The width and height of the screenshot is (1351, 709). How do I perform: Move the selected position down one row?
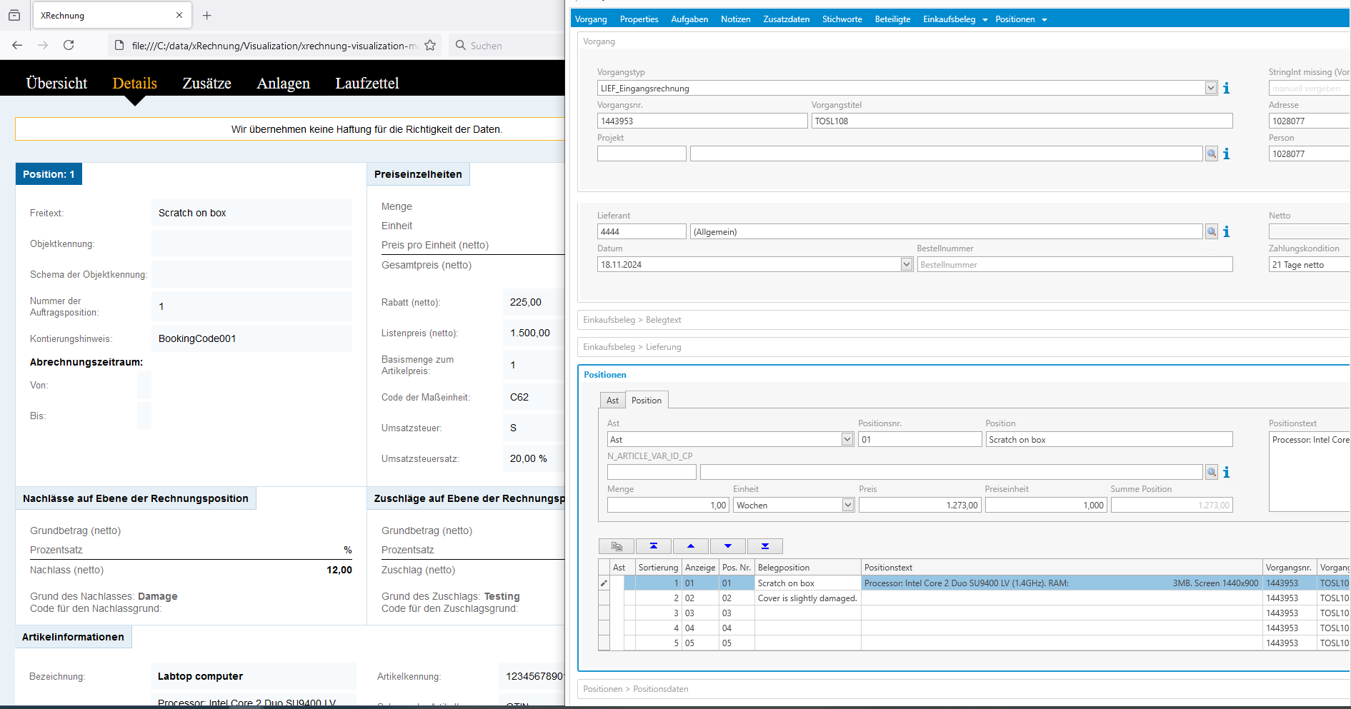click(728, 546)
